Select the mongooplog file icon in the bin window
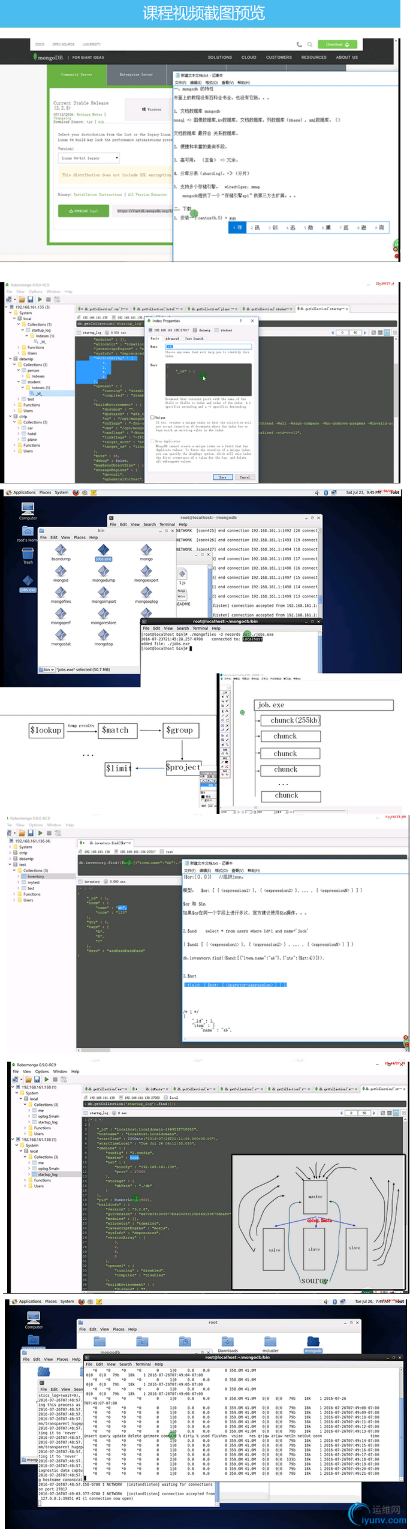 pyautogui.click(x=146, y=595)
